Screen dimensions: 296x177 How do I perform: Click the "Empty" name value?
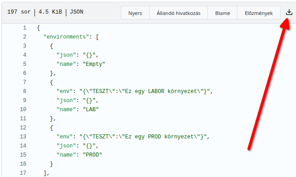[x=94, y=64]
